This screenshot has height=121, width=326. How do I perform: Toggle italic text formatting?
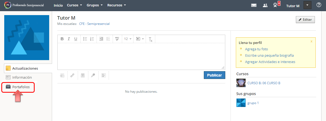click(x=69, y=39)
